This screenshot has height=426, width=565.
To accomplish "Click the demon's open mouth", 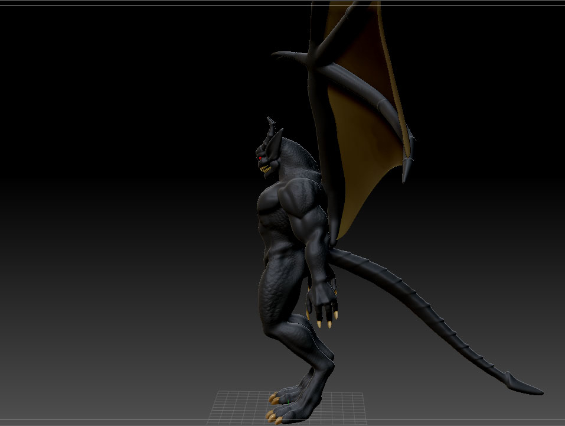I will click(x=264, y=169).
